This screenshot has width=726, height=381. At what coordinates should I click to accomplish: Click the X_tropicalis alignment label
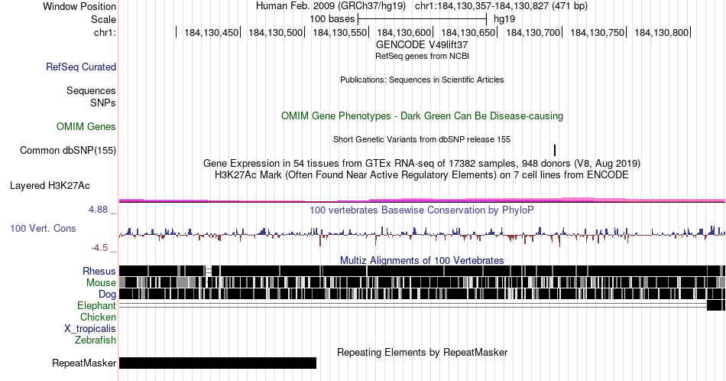[90, 329]
